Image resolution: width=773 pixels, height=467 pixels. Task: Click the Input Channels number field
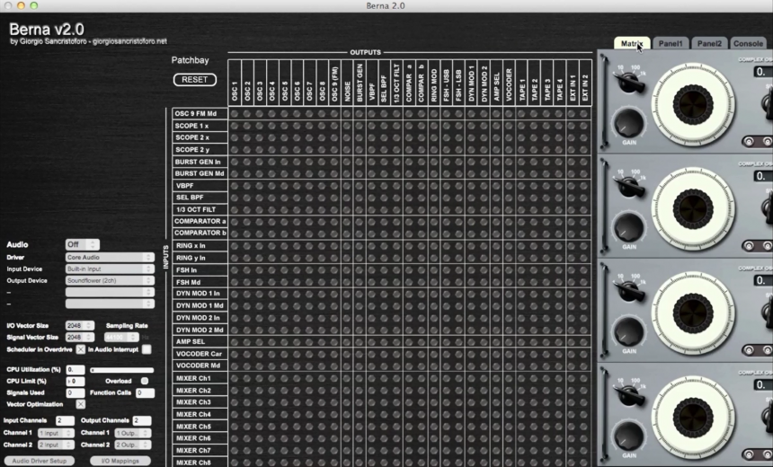click(65, 420)
